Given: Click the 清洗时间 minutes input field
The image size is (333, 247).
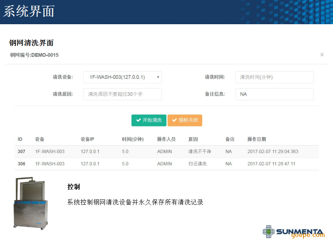Looking at the screenshot, I should [274, 77].
